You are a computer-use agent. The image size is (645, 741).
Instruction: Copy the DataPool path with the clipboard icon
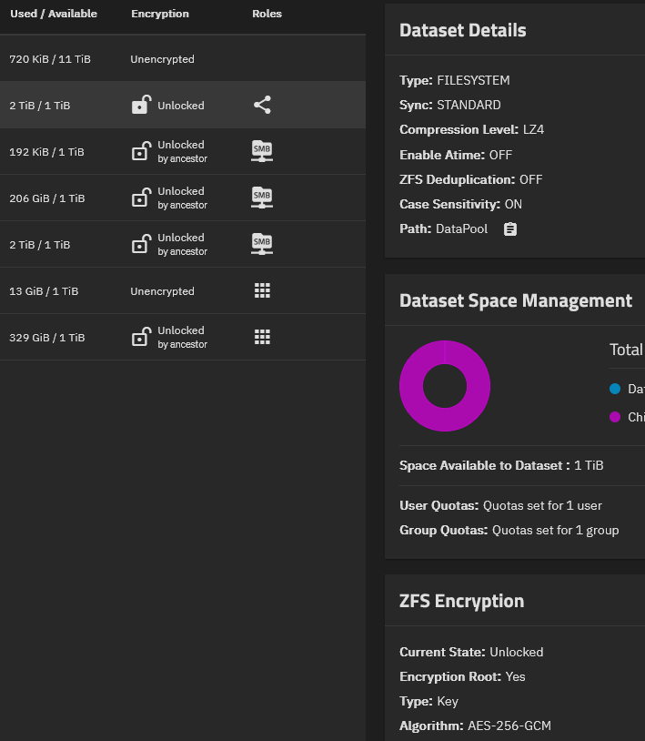(x=510, y=229)
